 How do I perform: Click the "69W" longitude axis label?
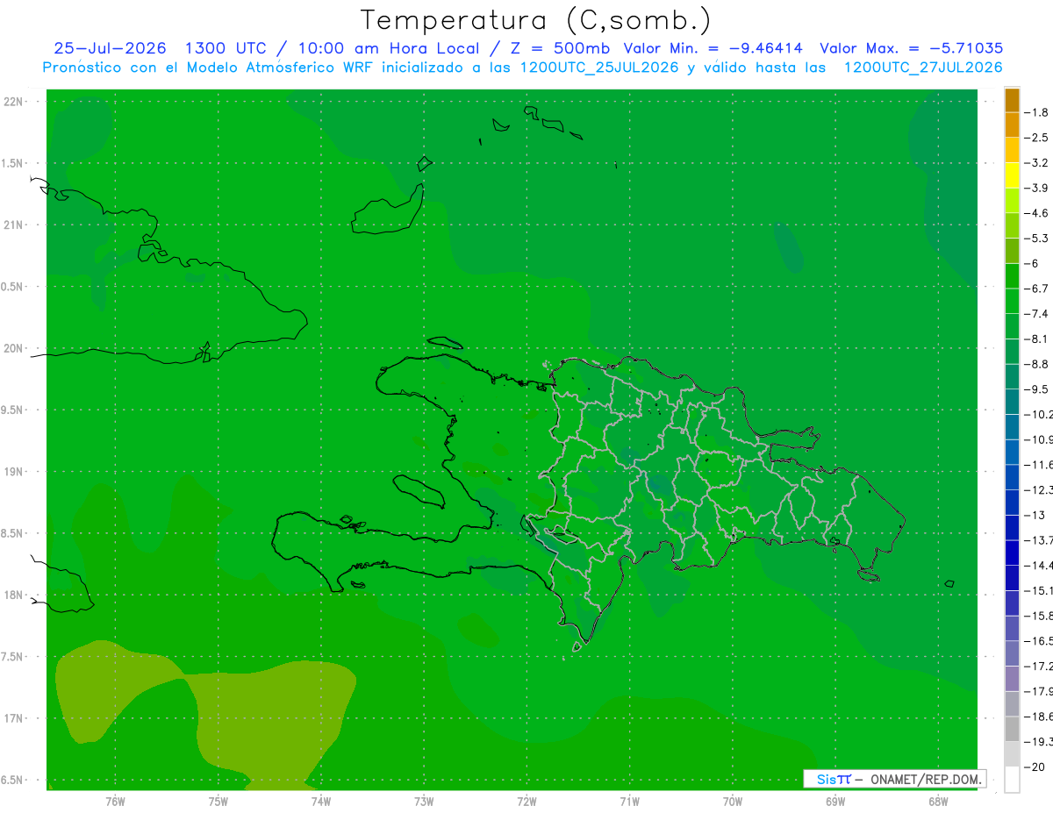tap(835, 801)
